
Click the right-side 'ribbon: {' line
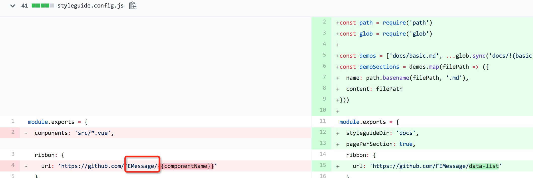[x=361, y=155]
